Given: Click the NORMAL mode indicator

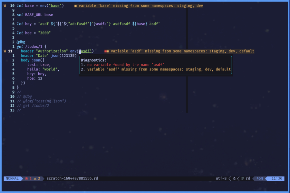Looking at the screenshot, I should coord(12,179).
